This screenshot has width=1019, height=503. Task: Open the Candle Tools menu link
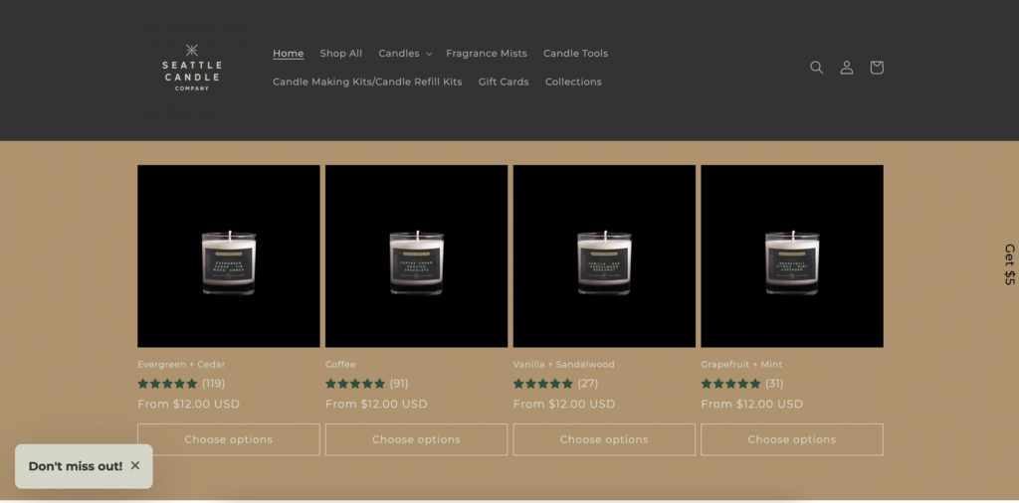pos(575,54)
